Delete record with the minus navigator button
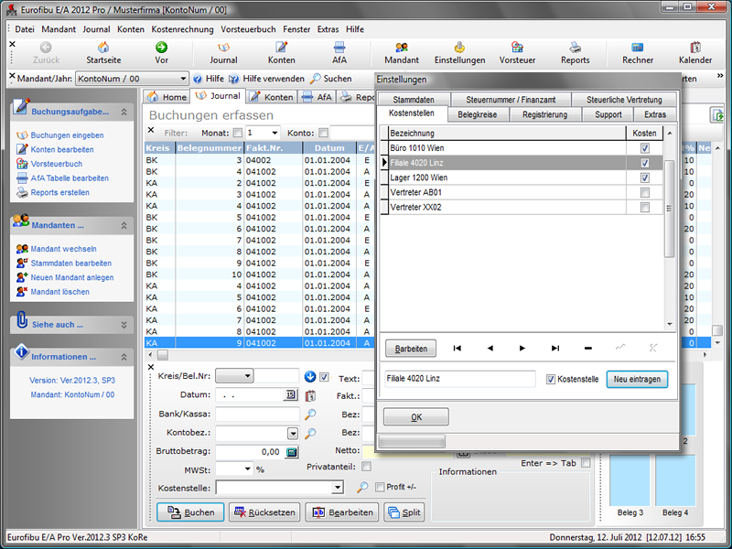This screenshot has width=732, height=549. pos(588,349)
